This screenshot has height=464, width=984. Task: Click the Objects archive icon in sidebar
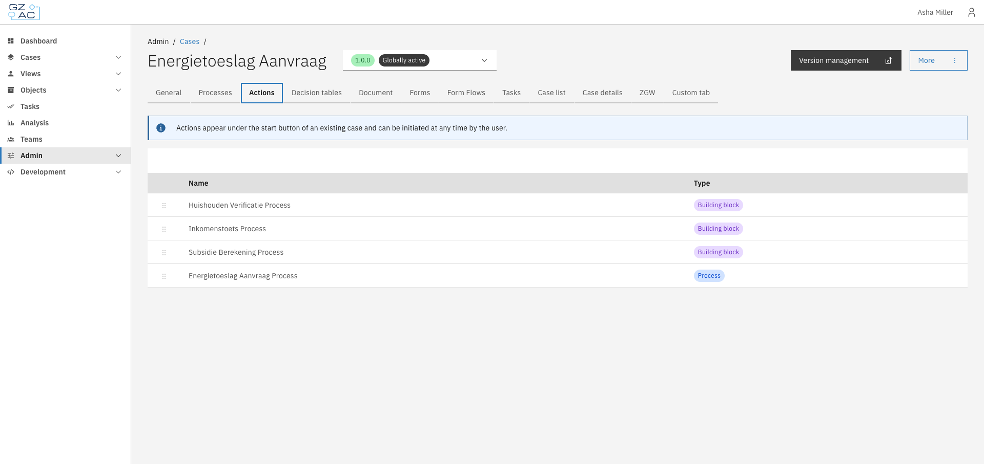click(x=11, y=90)
